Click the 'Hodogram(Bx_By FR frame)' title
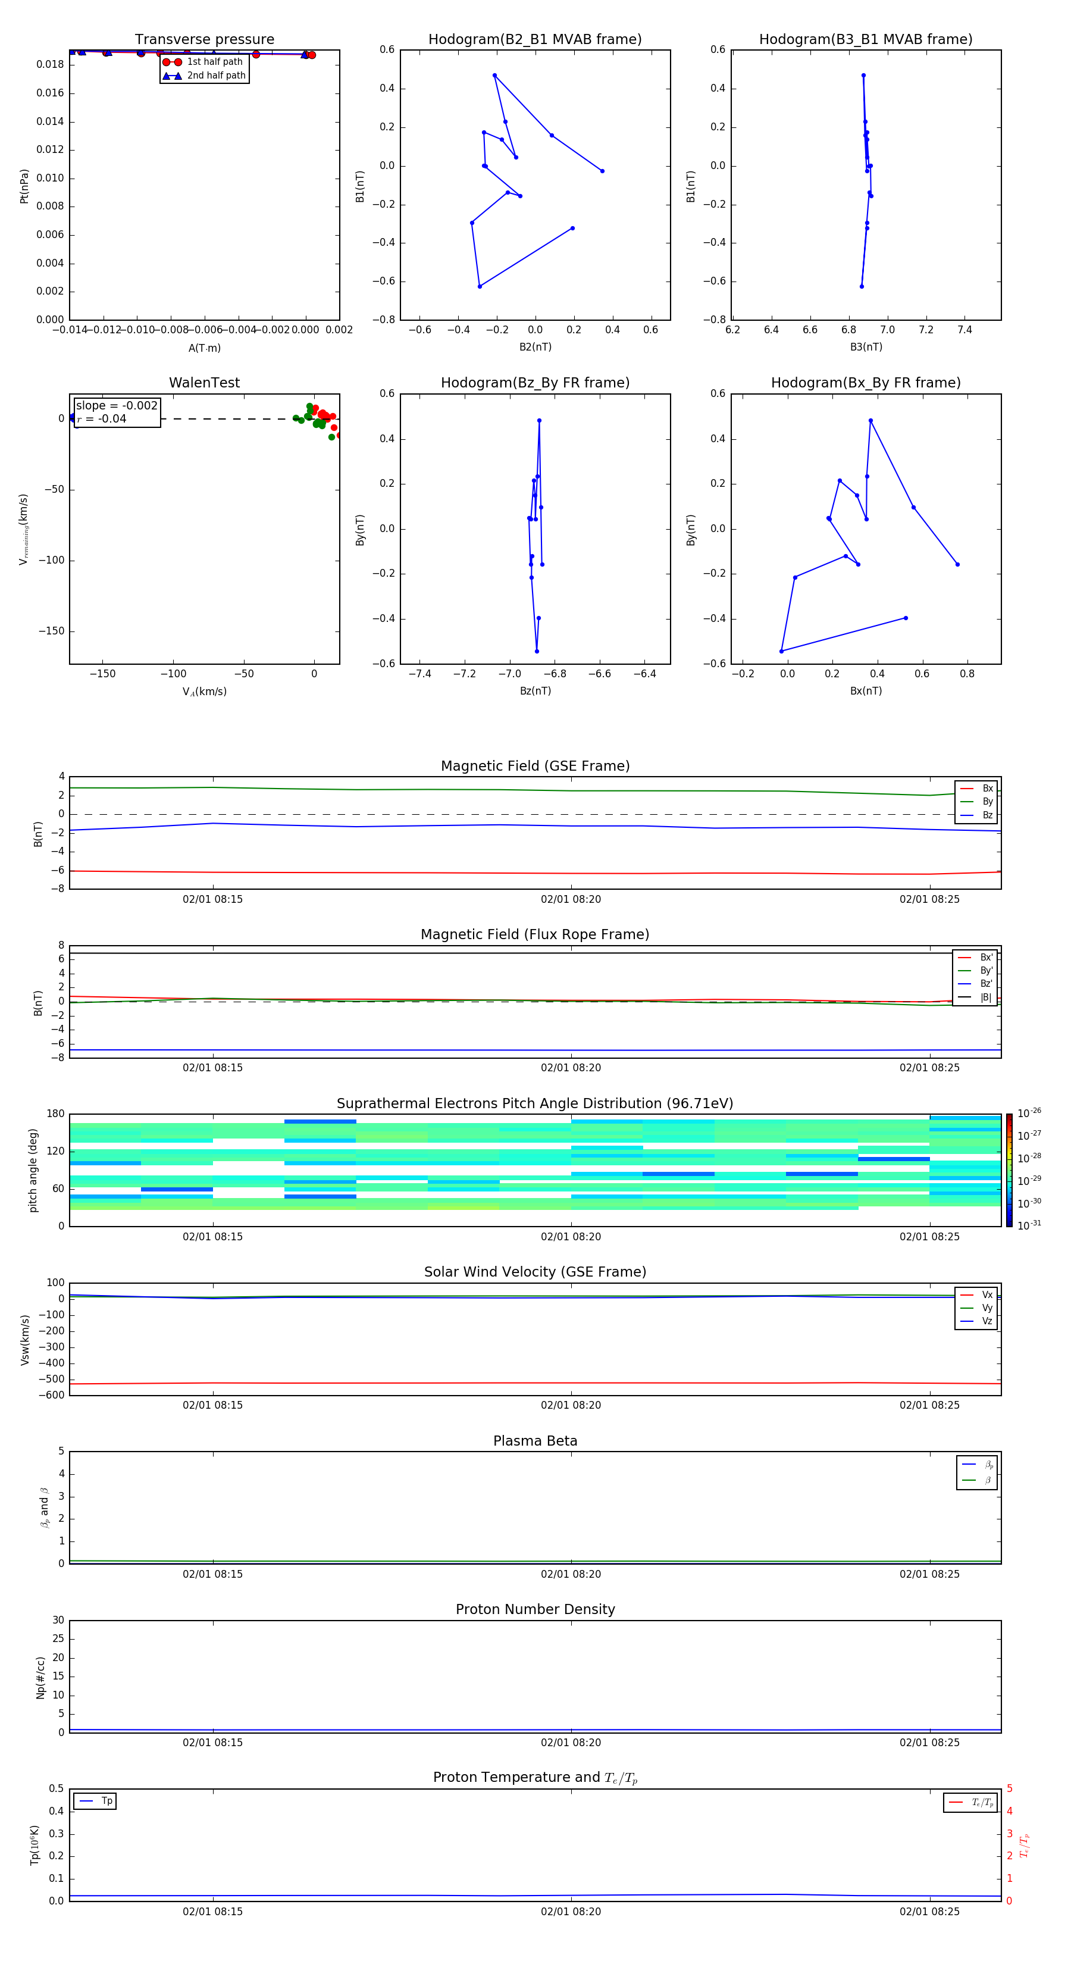The width and height of the screenshot is (1071, 1964). tap(866, 383)
